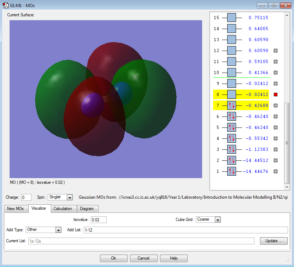
Task: Select the occupied orbital box for MO 1
Action: pos(231,171)
